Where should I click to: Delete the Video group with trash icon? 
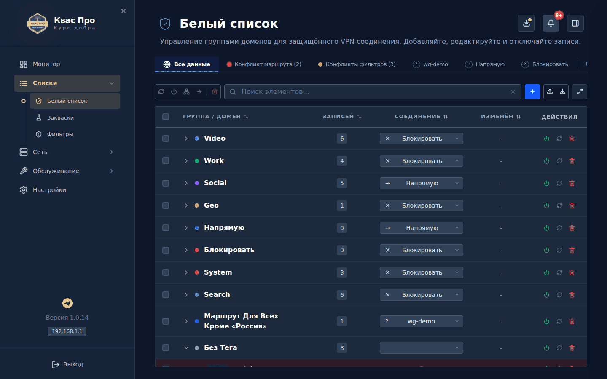point(572,139)
